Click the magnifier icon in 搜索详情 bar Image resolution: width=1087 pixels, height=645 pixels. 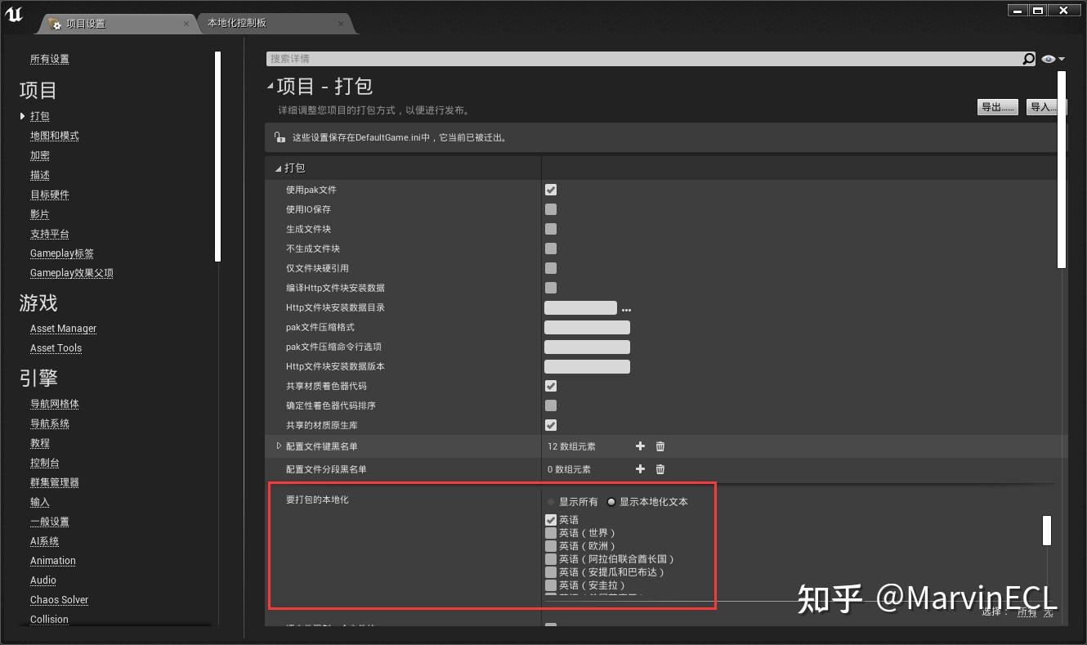pos(1028,58)
